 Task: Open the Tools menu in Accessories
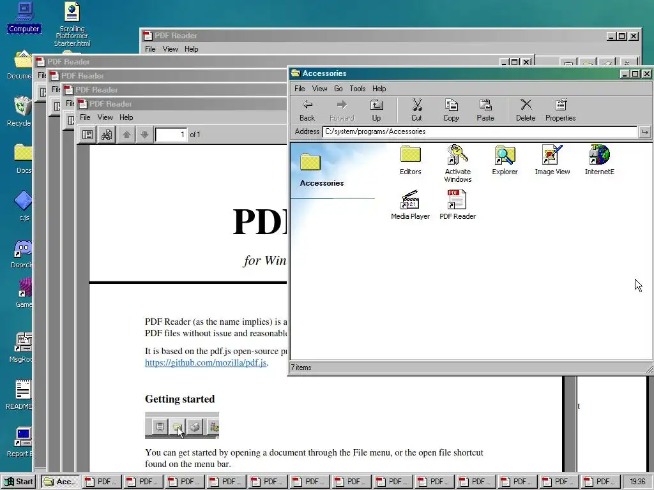tap(358, 89)
